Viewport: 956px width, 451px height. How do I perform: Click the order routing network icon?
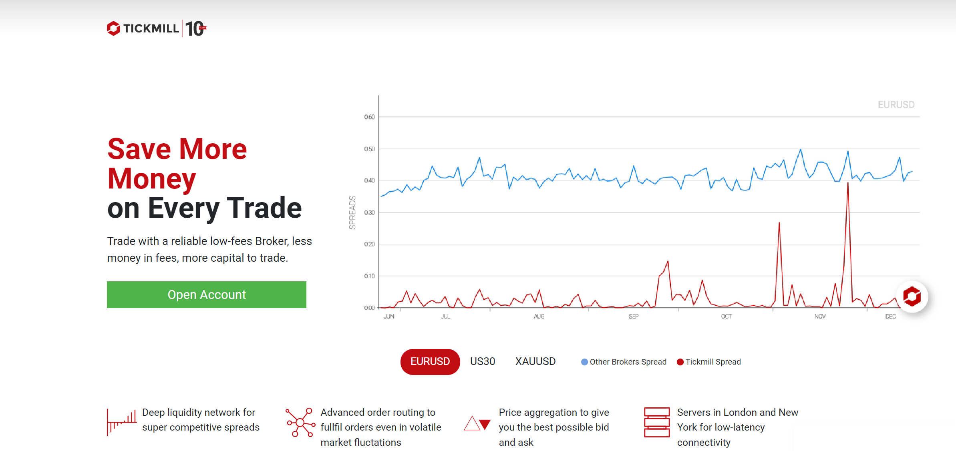[300, 422]
